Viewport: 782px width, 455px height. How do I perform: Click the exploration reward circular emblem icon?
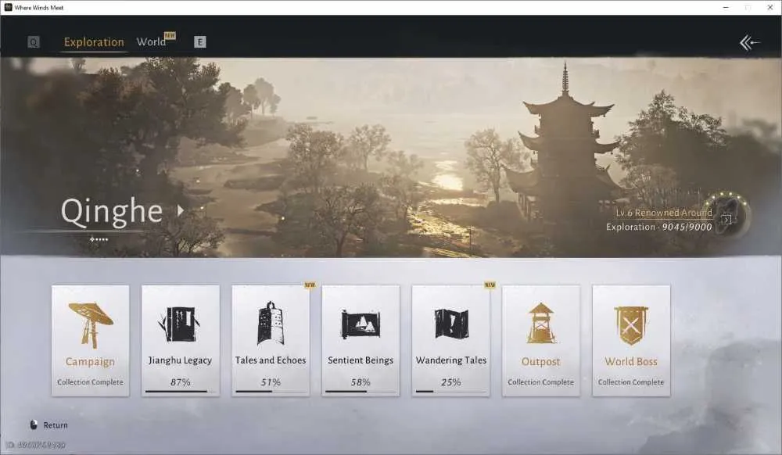pyautogui.click(x=727, y=215)
